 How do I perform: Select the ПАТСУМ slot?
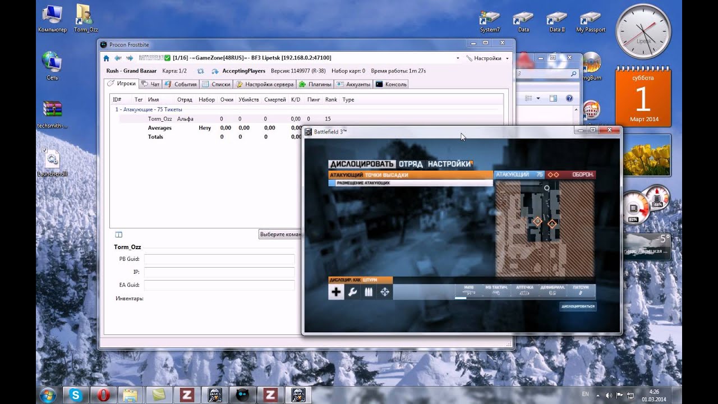tap(581, 291)
